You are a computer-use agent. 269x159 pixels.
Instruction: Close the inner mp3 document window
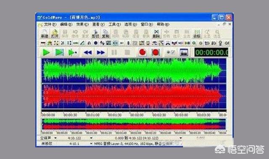230,24
